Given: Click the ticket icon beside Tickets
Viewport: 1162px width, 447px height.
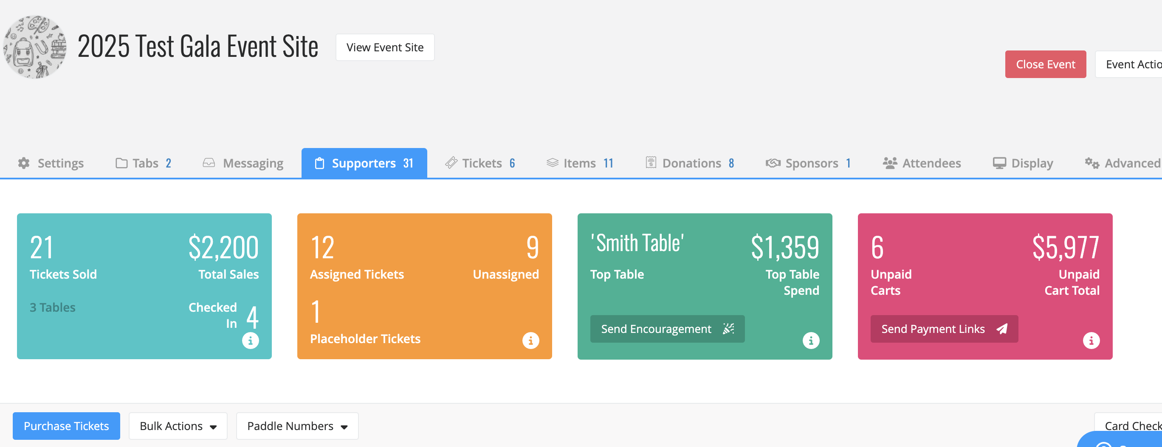Looking at the screenshot, I should coord(451,163).
